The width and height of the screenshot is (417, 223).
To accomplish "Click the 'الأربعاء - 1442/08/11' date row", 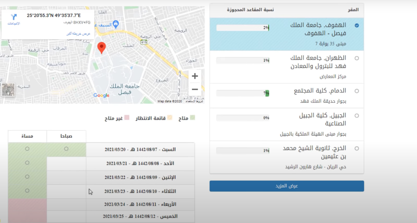I will pos(140,204).
